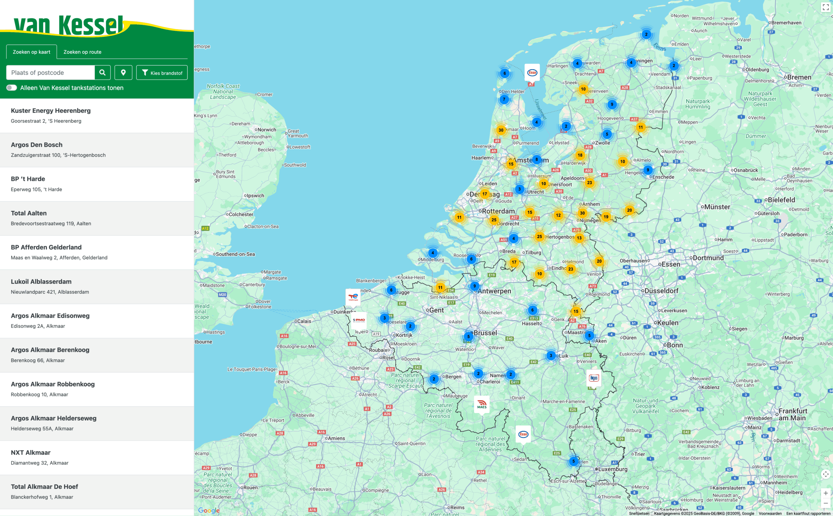833x516 pixels.
Task: Click the Esso marker near Sedan
Action: (x=523, y=434)
